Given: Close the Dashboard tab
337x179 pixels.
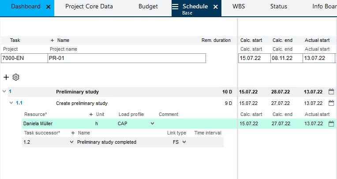Looking at the screenshot, I should click(49, 7).
